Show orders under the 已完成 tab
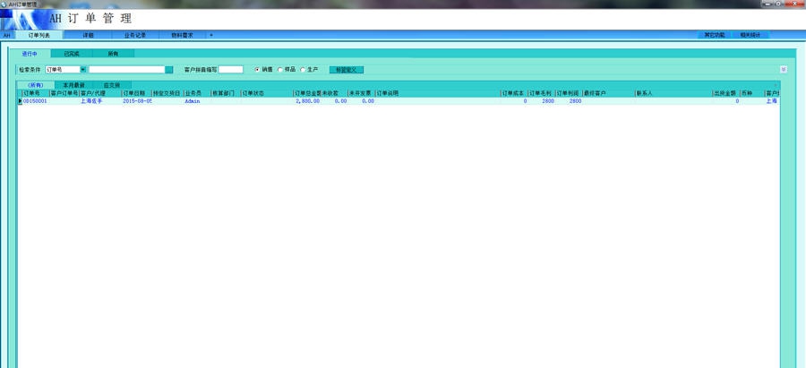This screenshot has height=368, width=806. pyautogui.click(x=72, y=54)
